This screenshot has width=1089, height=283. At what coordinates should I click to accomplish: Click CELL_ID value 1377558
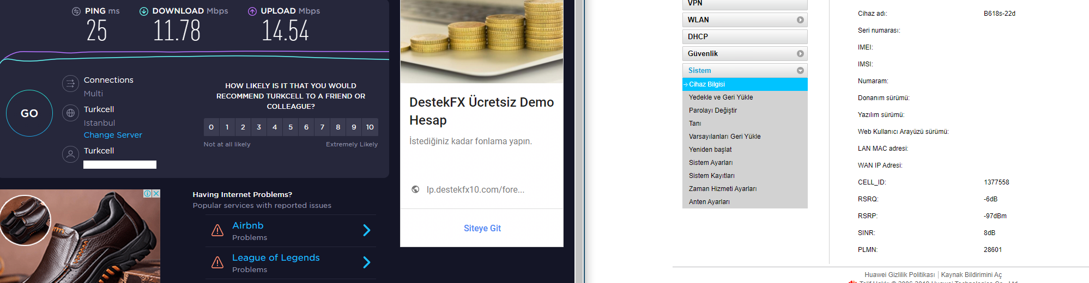(996, 182)
